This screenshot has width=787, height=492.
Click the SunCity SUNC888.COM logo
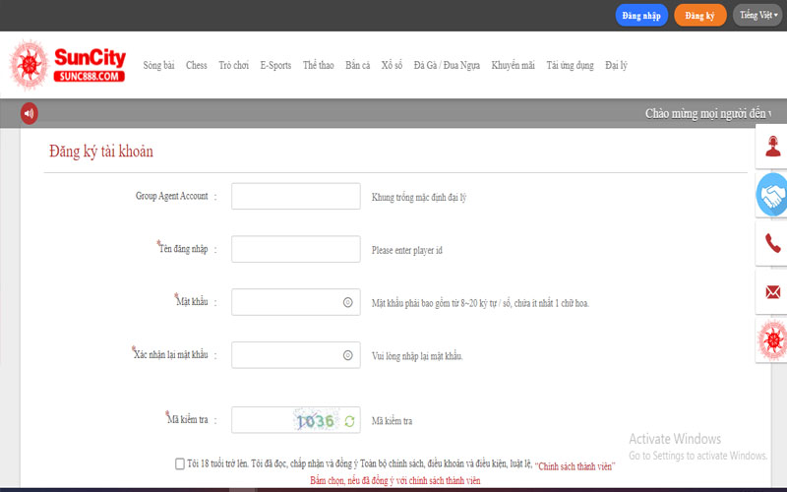pyautogui.click(x=67, y=65)
